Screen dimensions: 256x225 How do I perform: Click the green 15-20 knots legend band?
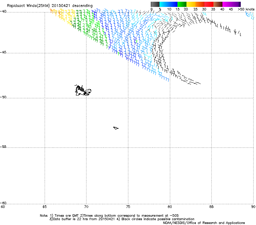(182, 4)
